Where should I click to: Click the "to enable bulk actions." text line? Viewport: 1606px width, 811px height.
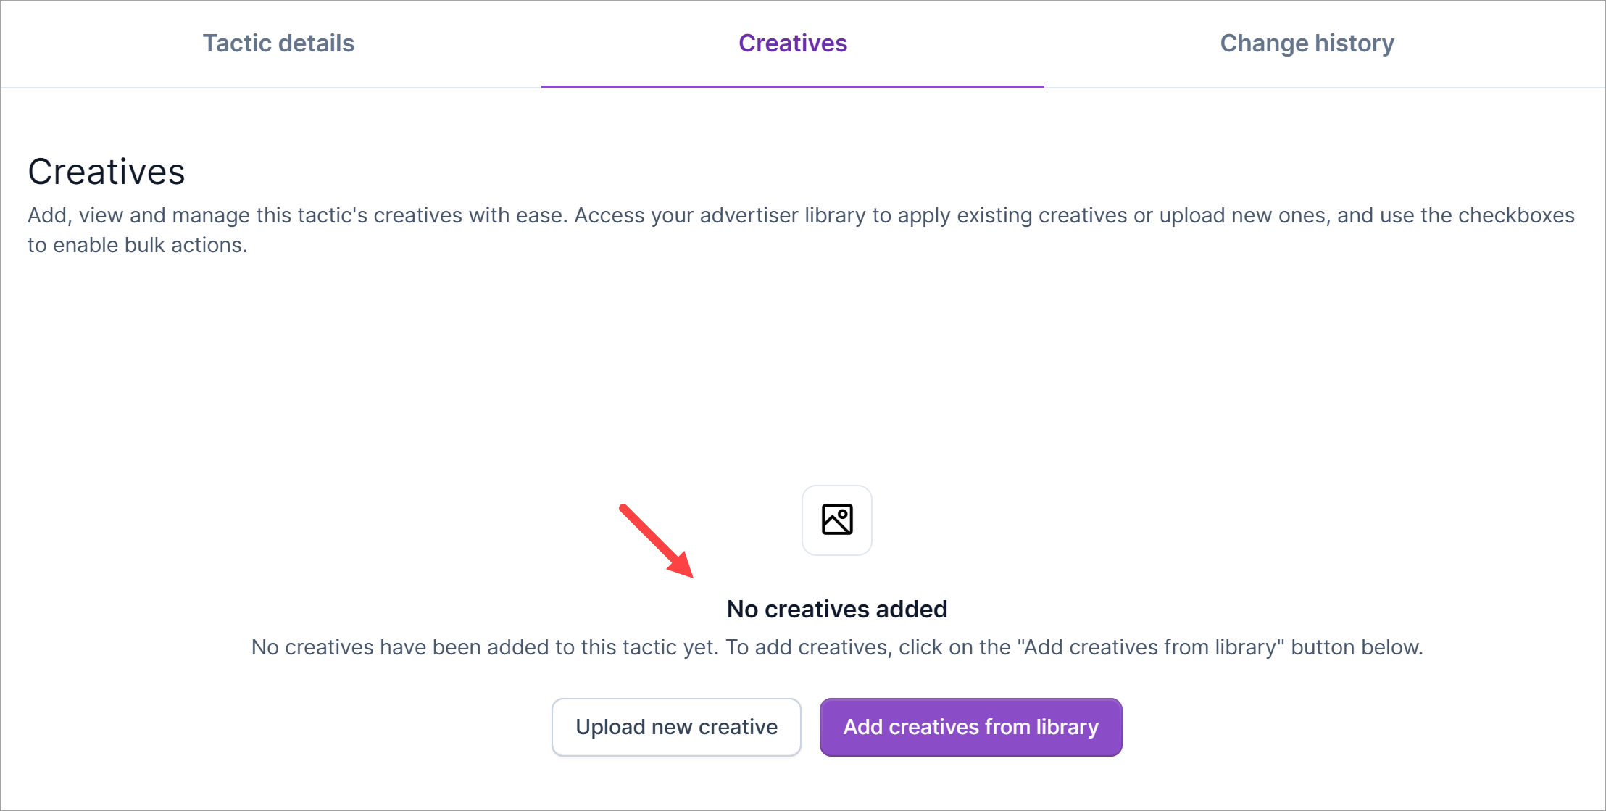click(137, 246)
